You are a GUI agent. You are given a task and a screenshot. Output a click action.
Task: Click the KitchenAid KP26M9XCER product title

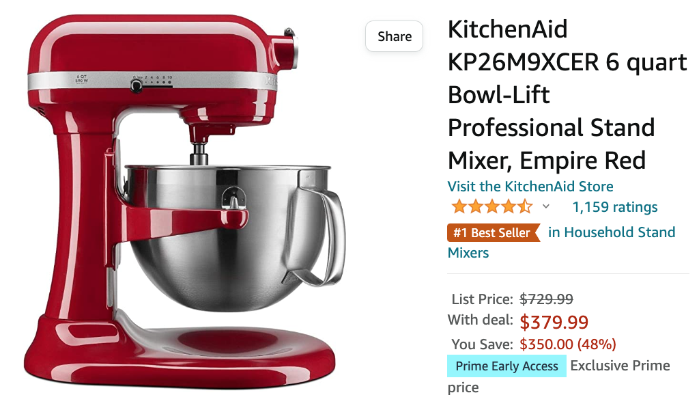[x=567, y=94]
